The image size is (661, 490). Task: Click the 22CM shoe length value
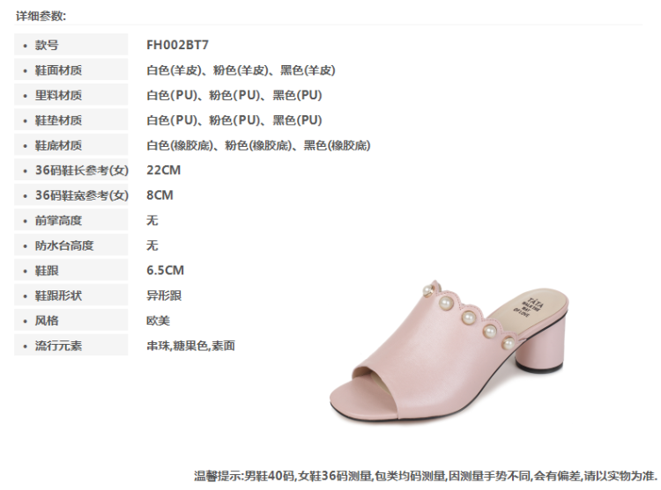(x=164, y=170)
